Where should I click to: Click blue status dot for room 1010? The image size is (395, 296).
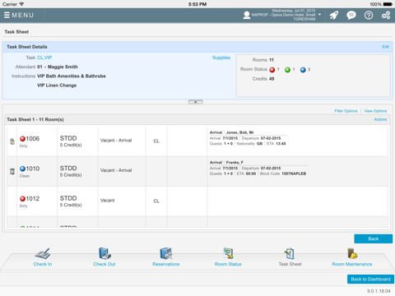coord(22,169)
